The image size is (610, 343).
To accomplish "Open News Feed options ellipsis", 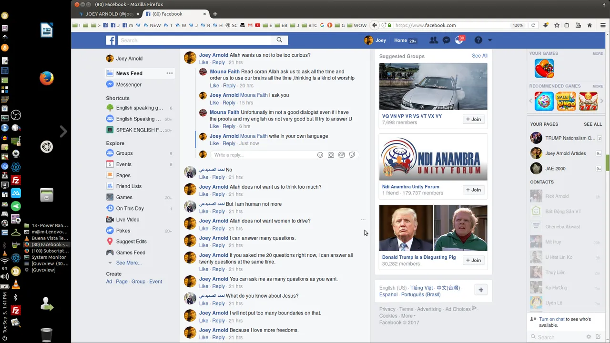I will [x=169, y=73].
